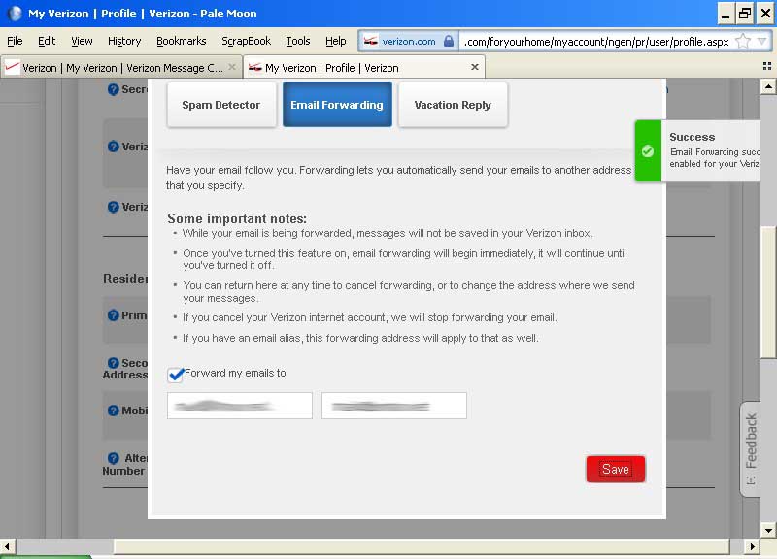This screenshot has width=777, height=559.
Task: Click the second forwarding email input field
Action: (394, 406)
